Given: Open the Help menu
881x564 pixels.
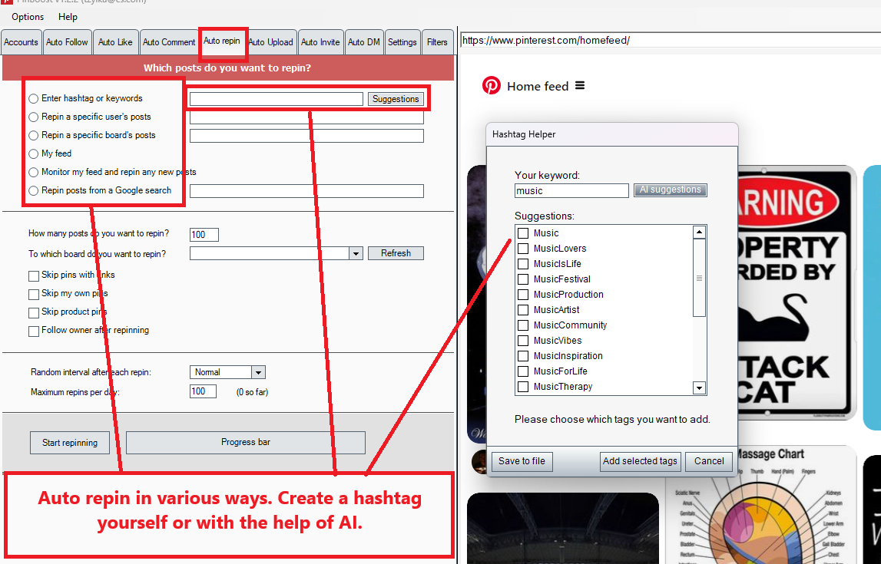Looking at the screenshot, I should click(68, 17).
